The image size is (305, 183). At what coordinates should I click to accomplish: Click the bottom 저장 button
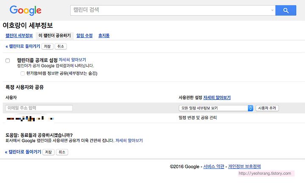point(48,152)
